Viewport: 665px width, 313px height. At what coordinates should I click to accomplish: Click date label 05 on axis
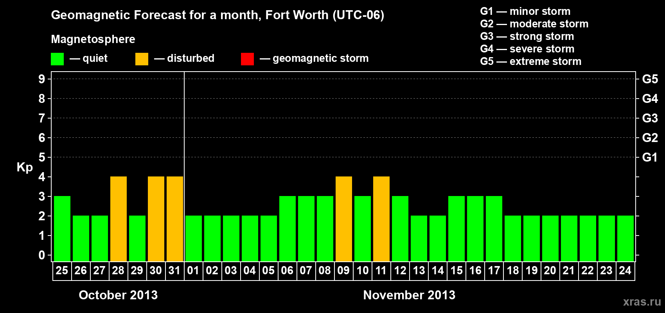268,271
